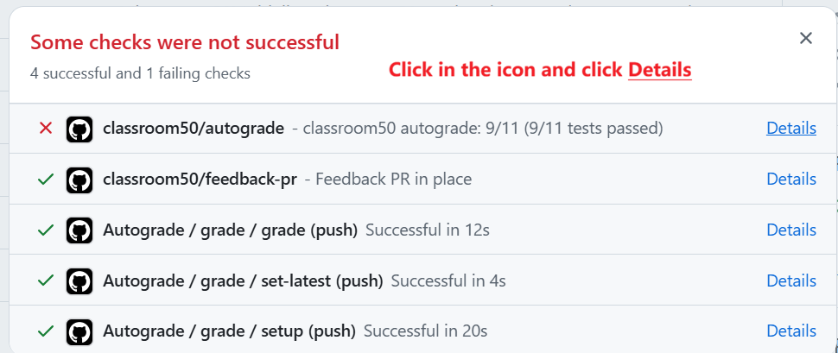Click the classroom50/feedback-pr check name
Screen dimensions: 838x353
(200, 180)
